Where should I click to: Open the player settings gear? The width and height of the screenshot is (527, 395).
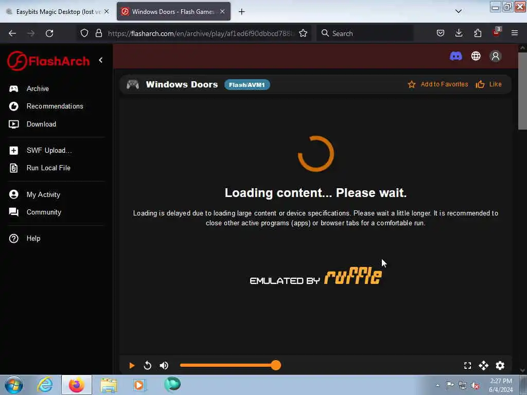(500, 366)
